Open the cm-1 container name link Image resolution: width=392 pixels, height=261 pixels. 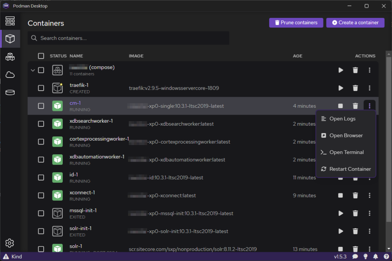pos(75,103)
